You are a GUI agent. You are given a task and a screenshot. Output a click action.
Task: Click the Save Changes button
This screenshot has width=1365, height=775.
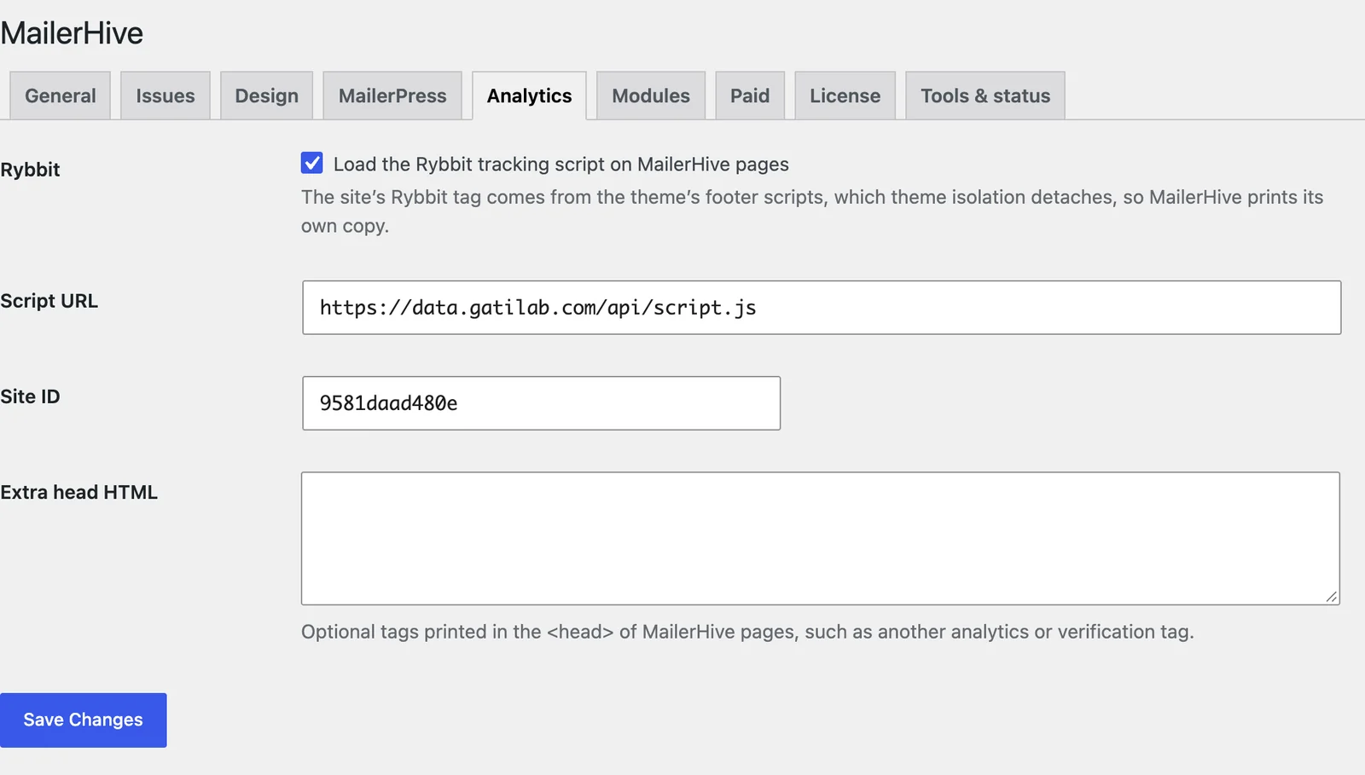click(x=83, y=720)
